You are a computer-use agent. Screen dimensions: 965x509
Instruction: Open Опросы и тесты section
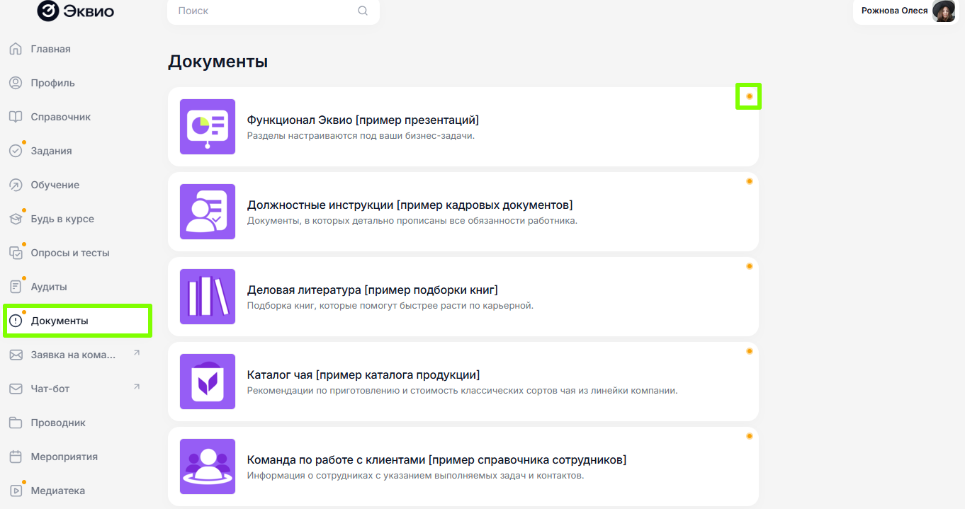69,253
